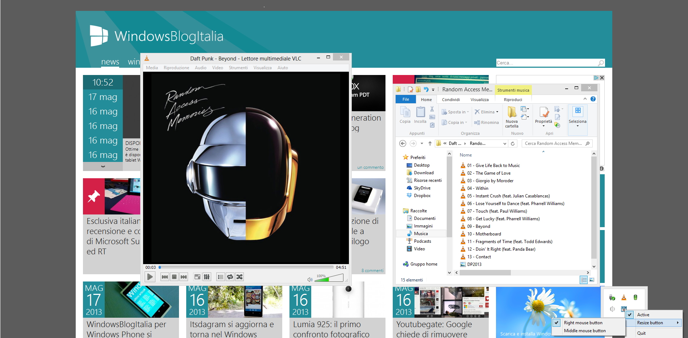Screen dimensions: 688x338
Task: Mute audio via VLC speaker icon
Action: (x=310, y=279)
